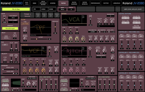Click the Pitch Fine Cents knob
This screenshot has height=92, width=145.
(105, 51)
